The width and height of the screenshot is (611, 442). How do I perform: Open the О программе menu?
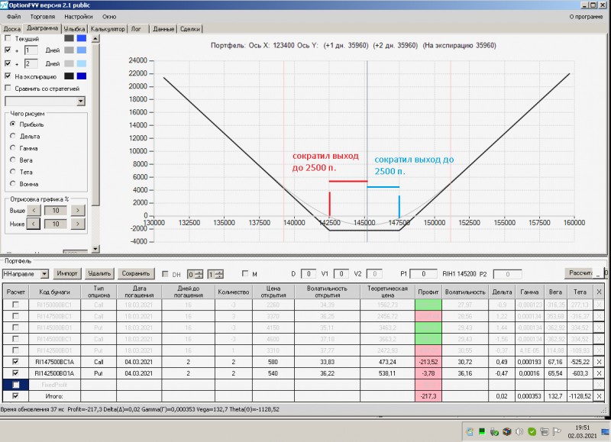point(586,17)
